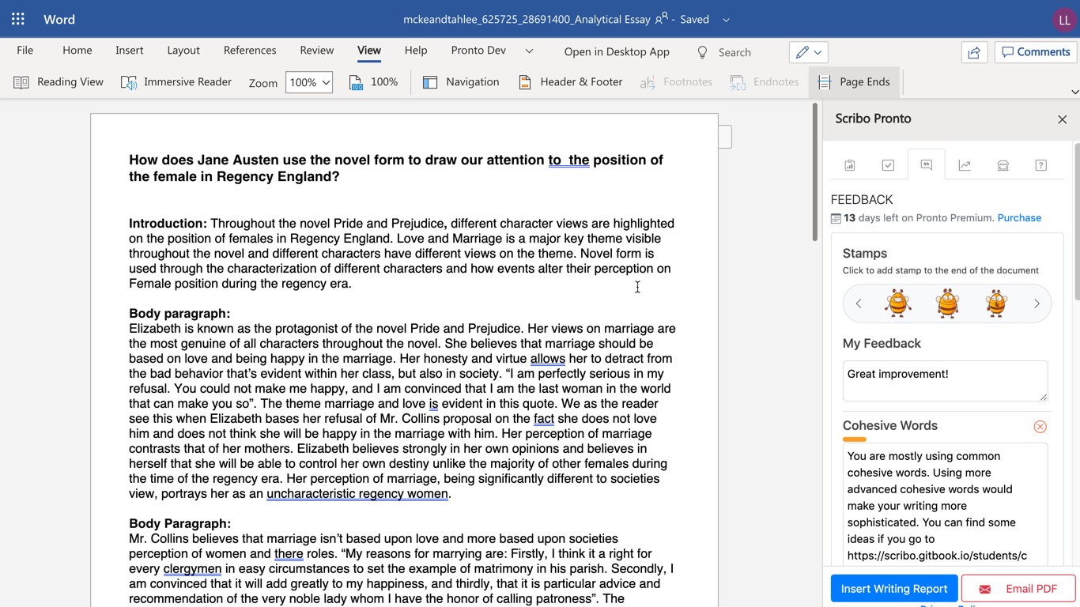Switch to Reading View

pyautogui.click(x=59, y=82)
